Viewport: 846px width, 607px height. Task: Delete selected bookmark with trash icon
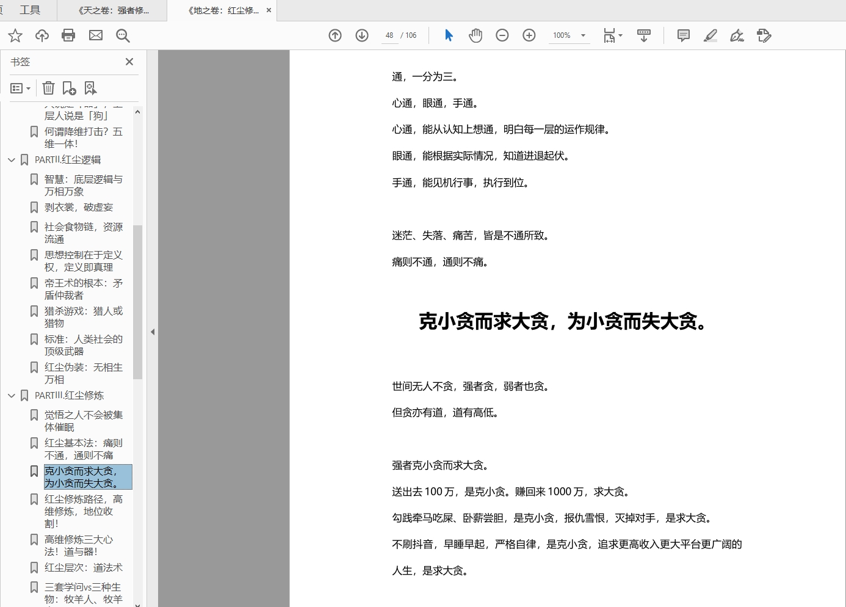49,89
